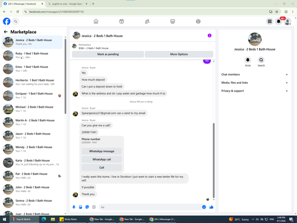Viewport: 297px width, 223px height.
Task: Open Jason 2 Beds 1 Bath chat
Action: tap(32, 136)
